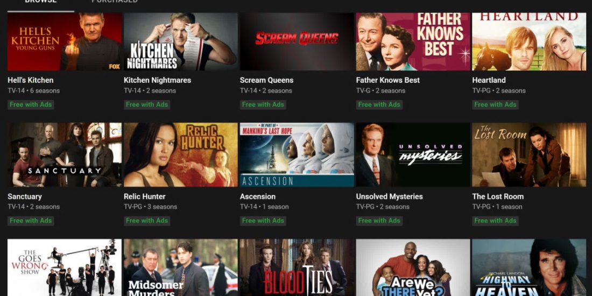Open the Ascension poster thumbnail
Image resolution: width=592 pixels, height=296 pixels.
coord(297,154)
